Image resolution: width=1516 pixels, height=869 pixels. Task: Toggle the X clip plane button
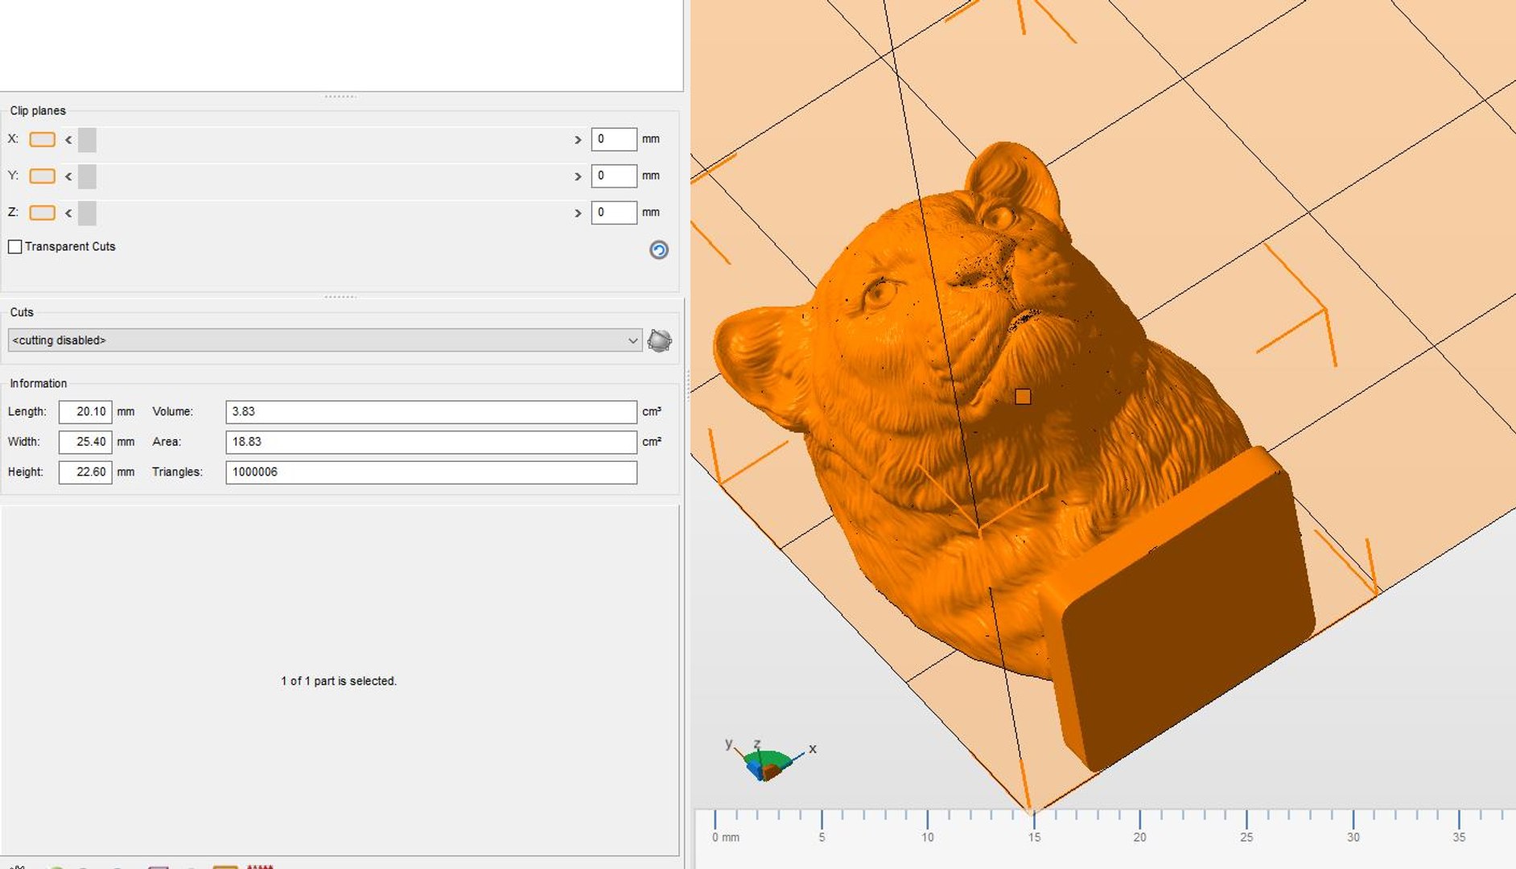click(x=42, y=139)
